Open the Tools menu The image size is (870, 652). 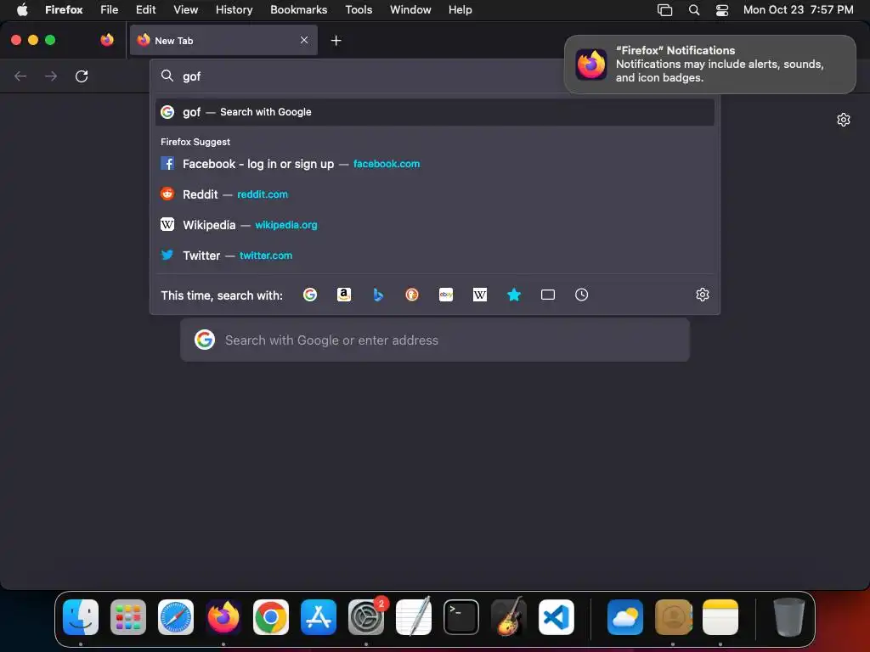point(359,10)
